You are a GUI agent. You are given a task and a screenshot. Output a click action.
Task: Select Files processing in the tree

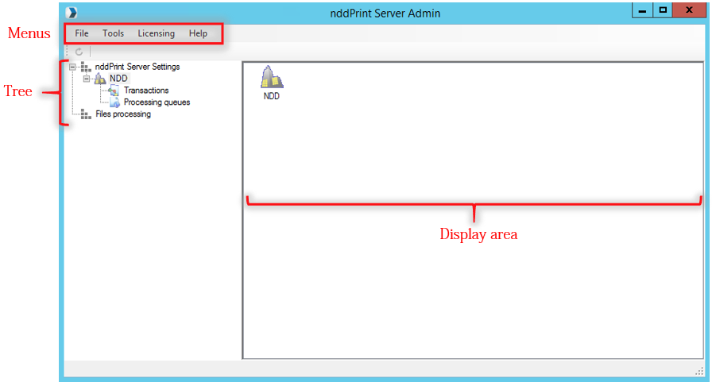click(122, 114)
